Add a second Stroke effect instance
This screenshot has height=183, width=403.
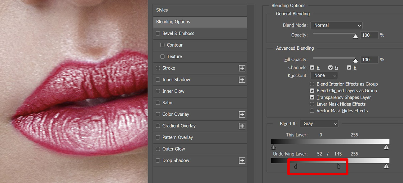click(242, 68)
